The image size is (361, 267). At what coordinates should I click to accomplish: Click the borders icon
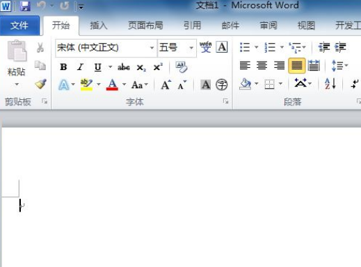[269, 84]
